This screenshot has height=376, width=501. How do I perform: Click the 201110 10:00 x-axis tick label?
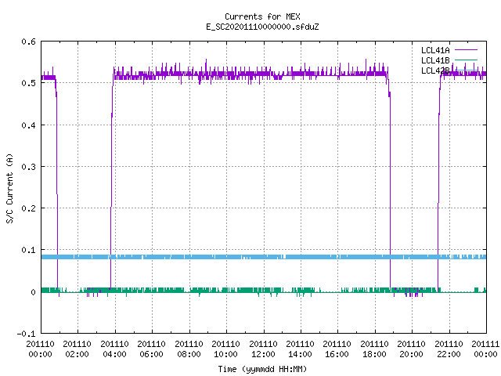(x=226, y=349)
